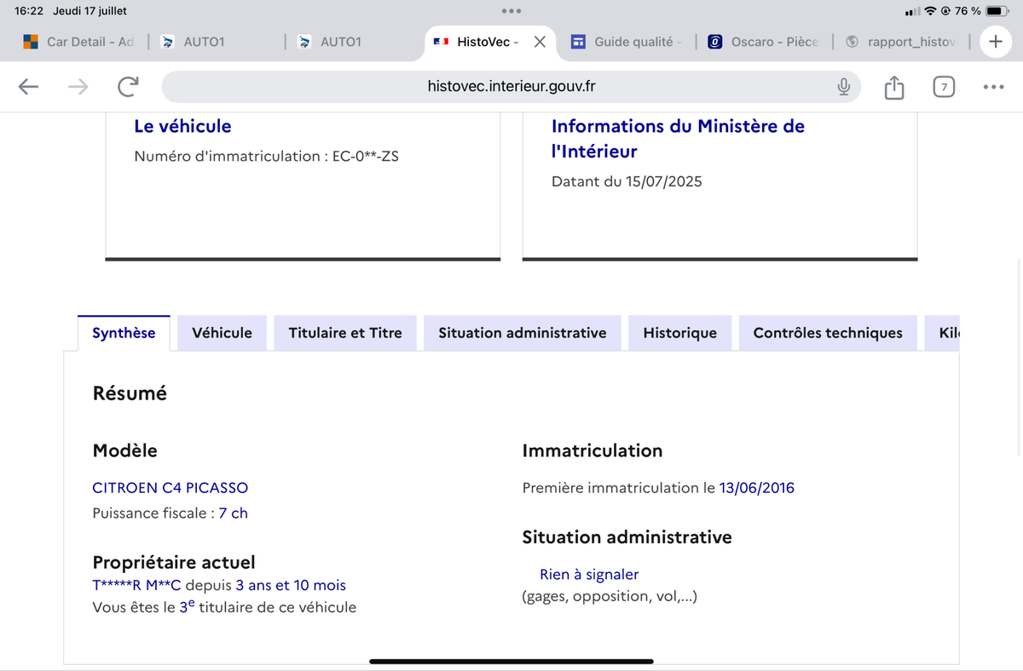Open the tab switcher showing 7 tabs
Image resolution: width=1023 pixels, height=671 pixels.
point(944,87)
